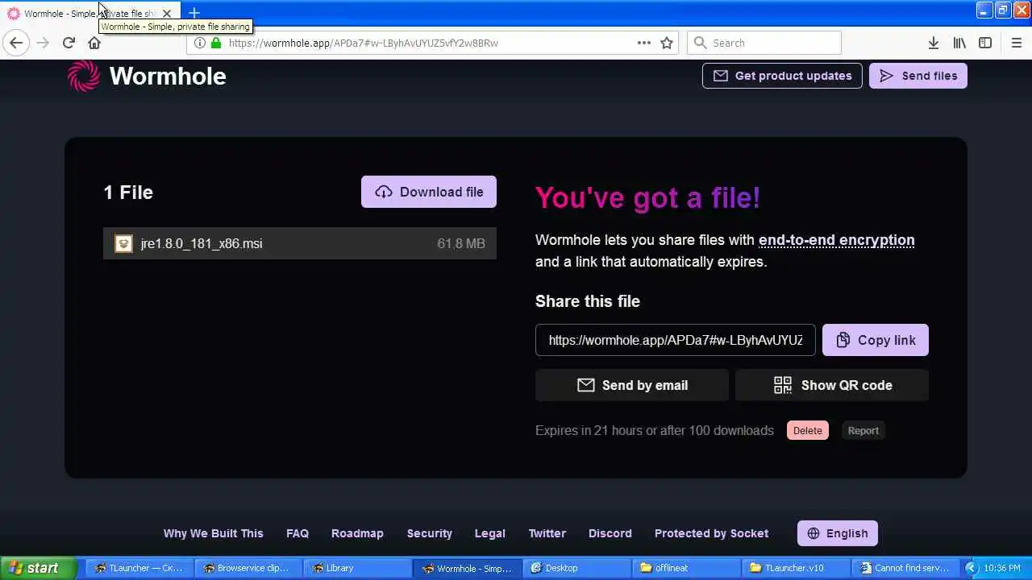This screenshot has width=1032, height=580.
Task: Click the Wormhole spiral logo icon
Action: 84,76
